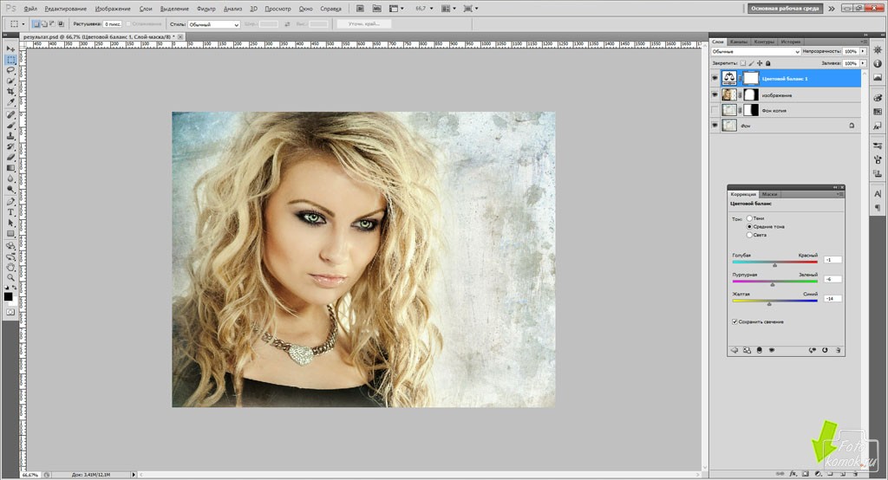Show the Фон копия layer

(715, 110)
